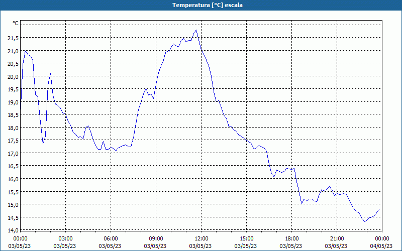The height and width of the screenshot is (251, 402).
Task: Select the 18:00 time axis label
Action: pyautogui.click(x=292, y=239)
